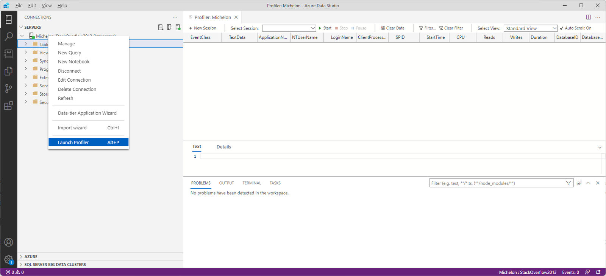Open the View menu
Viewport: 606px width, 276px height.
[x=47, y=6]
